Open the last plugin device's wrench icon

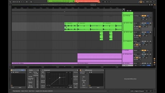click(84, 70)
